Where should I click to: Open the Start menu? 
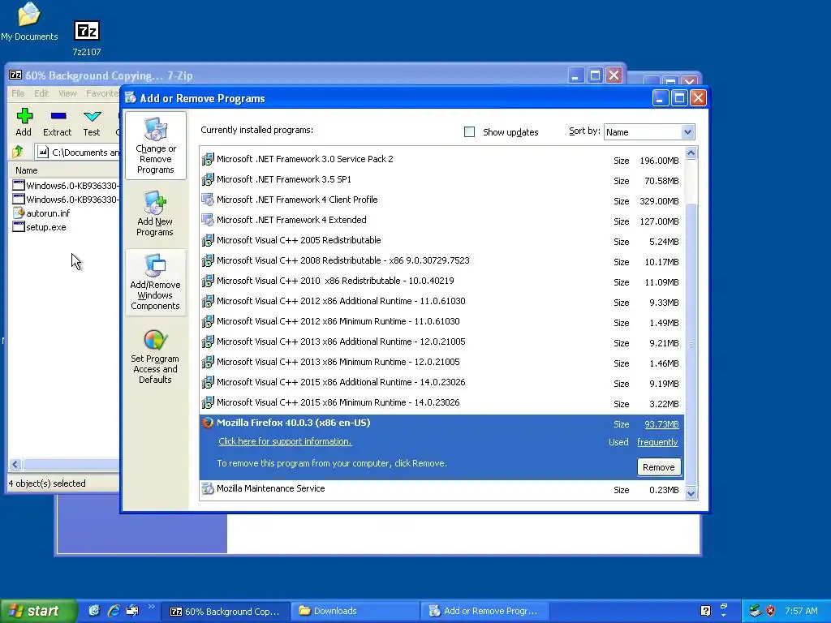click(x=38, y=611)
